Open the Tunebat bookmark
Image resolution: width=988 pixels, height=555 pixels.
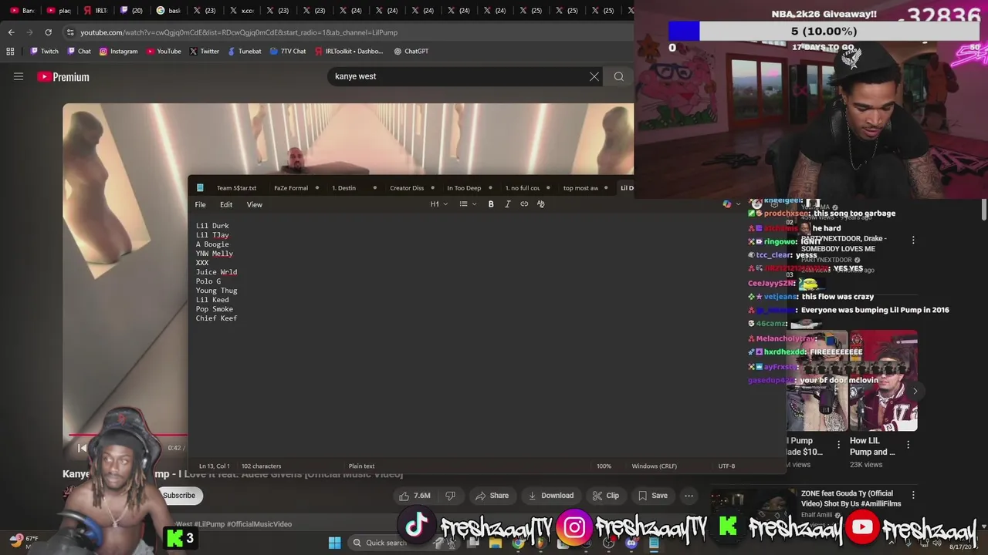pos(244,52)
